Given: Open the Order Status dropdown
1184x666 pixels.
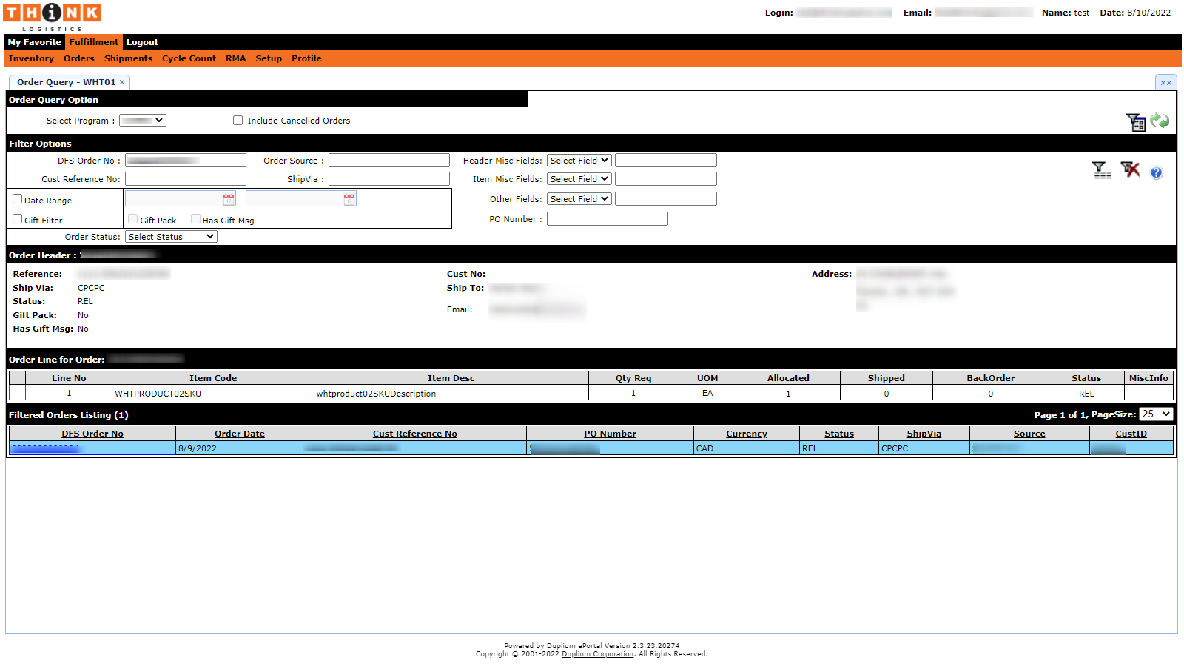Looking at the screenshot, I should pyautogui.click(x=170, y=236).
